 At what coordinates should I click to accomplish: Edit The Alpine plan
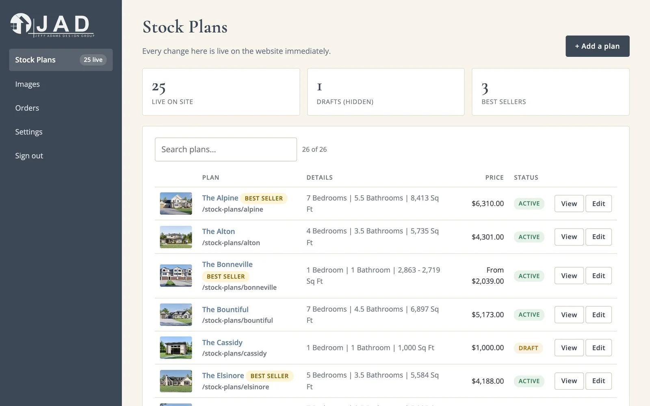point(598,203)
